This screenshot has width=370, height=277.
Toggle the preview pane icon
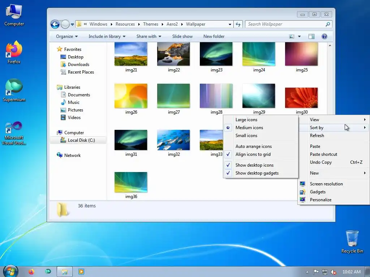[x=311, y=36]
